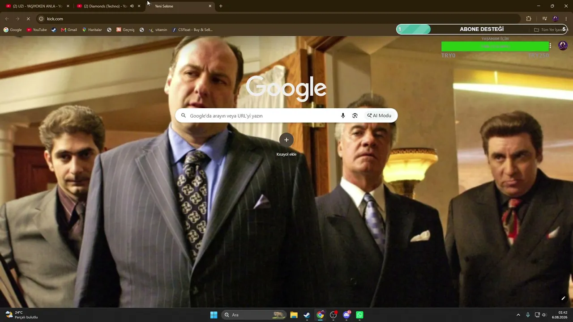Go back with the browser back arrow
The width and height of the screenshot is (573, 322).
tap(7, 19)
